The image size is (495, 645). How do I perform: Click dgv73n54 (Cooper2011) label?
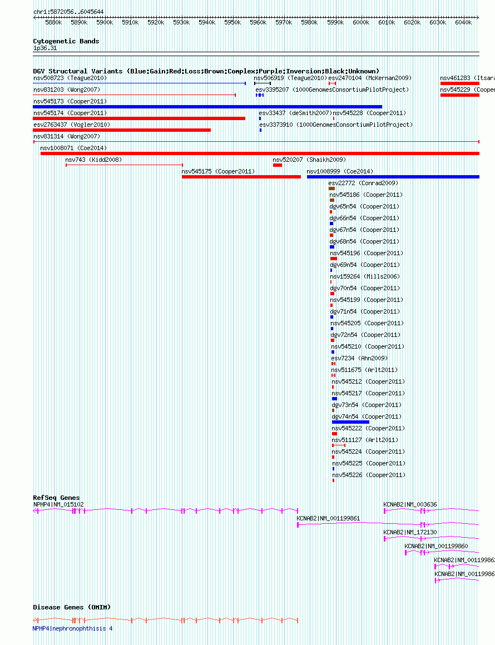click(x=367, y=405)
